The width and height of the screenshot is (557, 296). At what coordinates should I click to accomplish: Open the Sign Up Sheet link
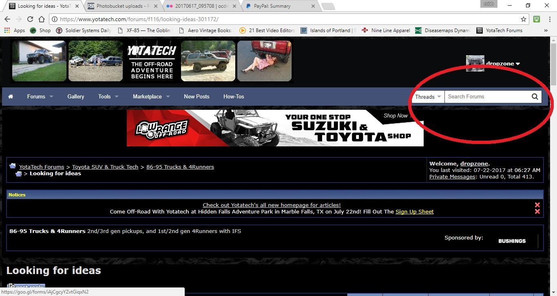tap(414, 212)
